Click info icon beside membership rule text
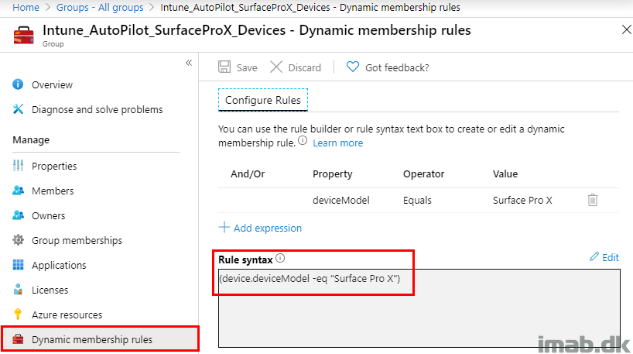Viewport: 633px width, 354px height. (x=303, y=141)
